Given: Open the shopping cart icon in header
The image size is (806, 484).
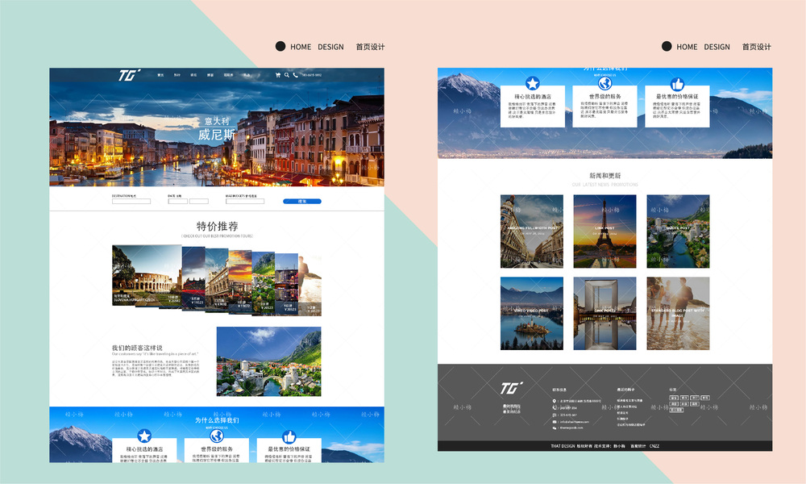Looking at the screenshot, I should (278, 75).
